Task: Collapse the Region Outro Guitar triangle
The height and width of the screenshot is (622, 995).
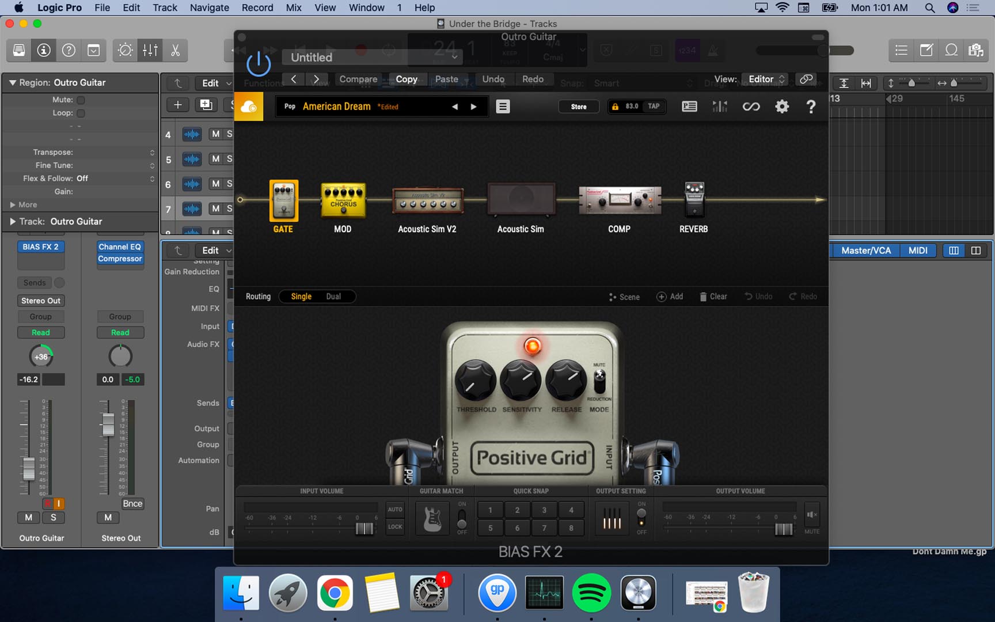Action: tap(12, 82)
